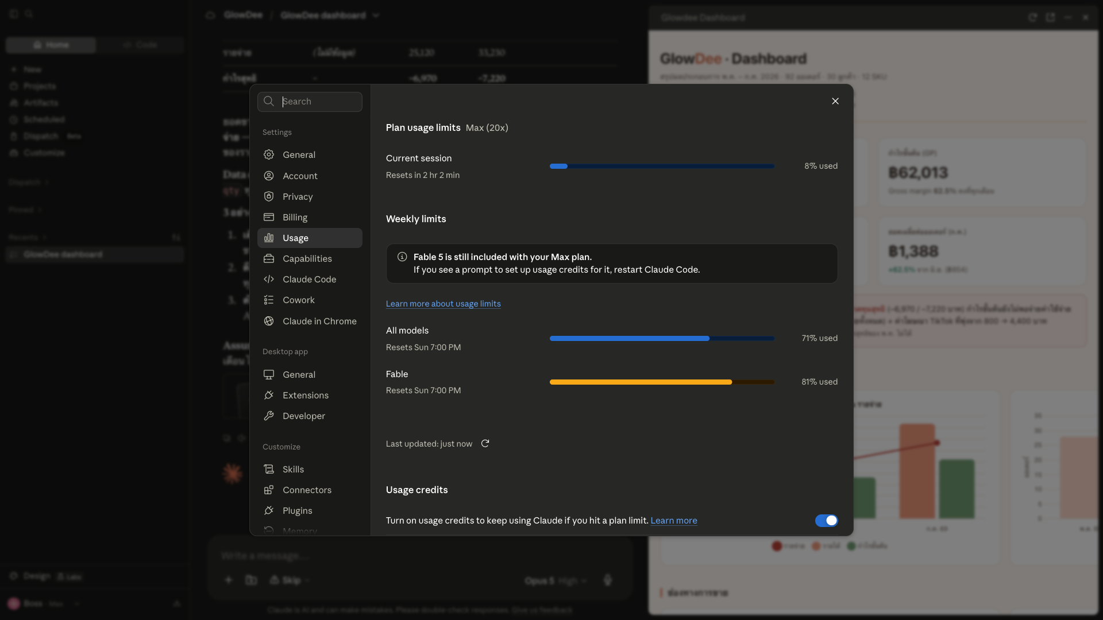Viewport: 1103px width, 620px height.
Task: Expand GlowDee dashboard title dropdown
Action: coord(376,15)
